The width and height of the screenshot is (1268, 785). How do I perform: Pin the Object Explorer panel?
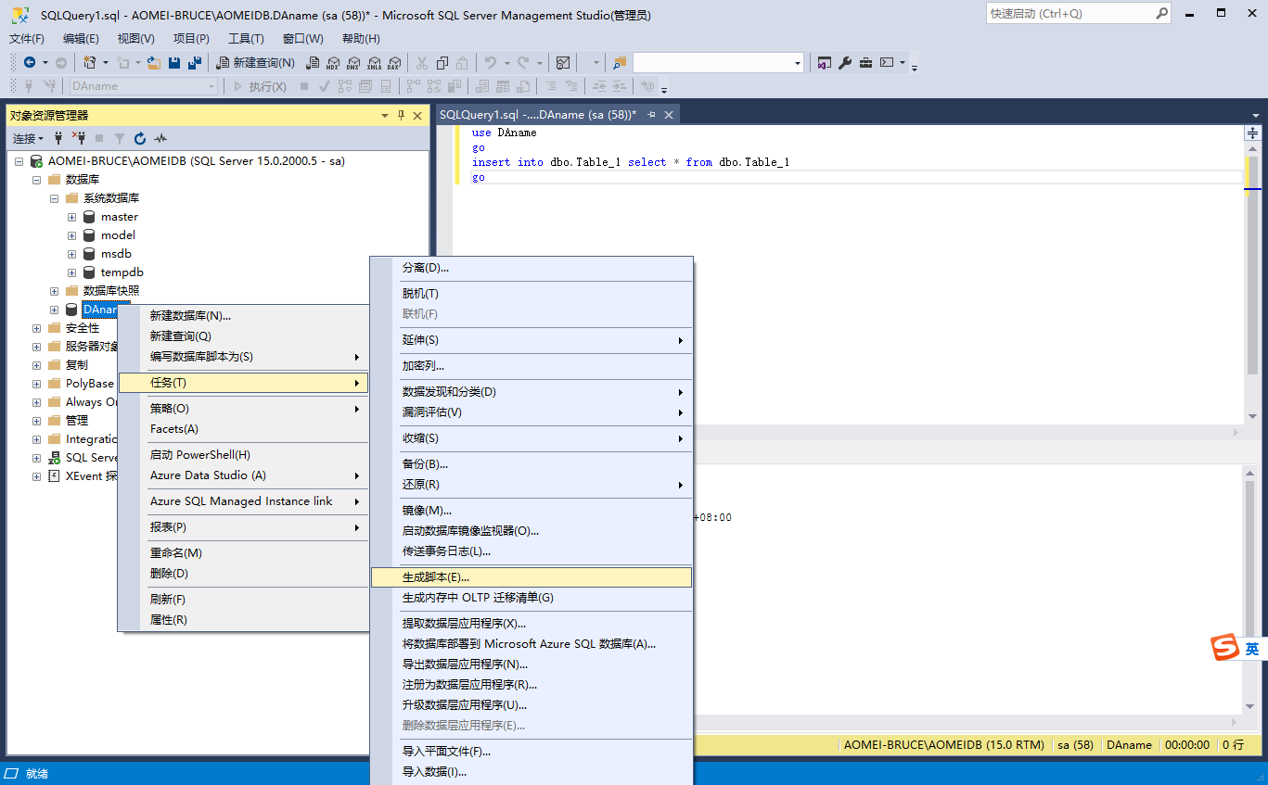coord(402,116)
